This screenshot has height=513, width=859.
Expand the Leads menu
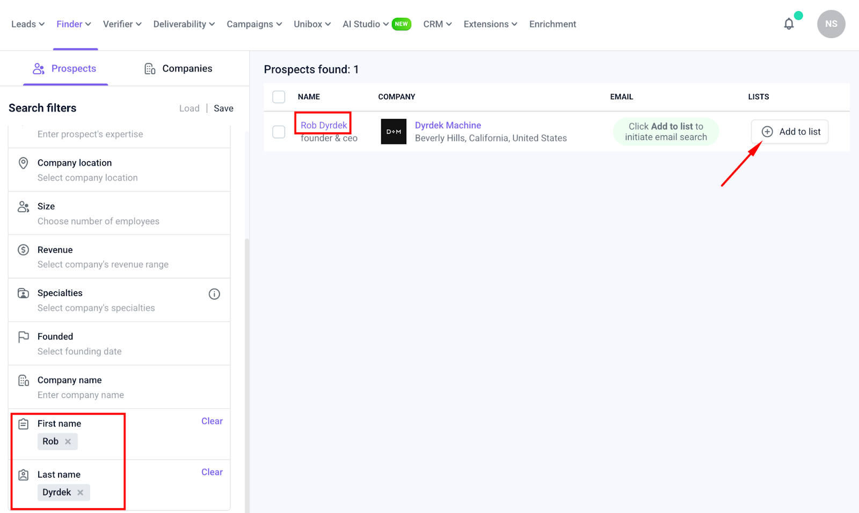pos(28,24)
